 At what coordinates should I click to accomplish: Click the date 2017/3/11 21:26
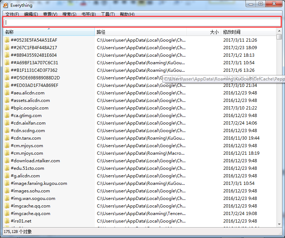click(x=240, y=40)
